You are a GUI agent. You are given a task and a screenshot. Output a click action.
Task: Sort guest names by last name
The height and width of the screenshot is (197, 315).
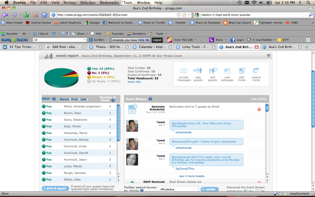pos(84,99)
